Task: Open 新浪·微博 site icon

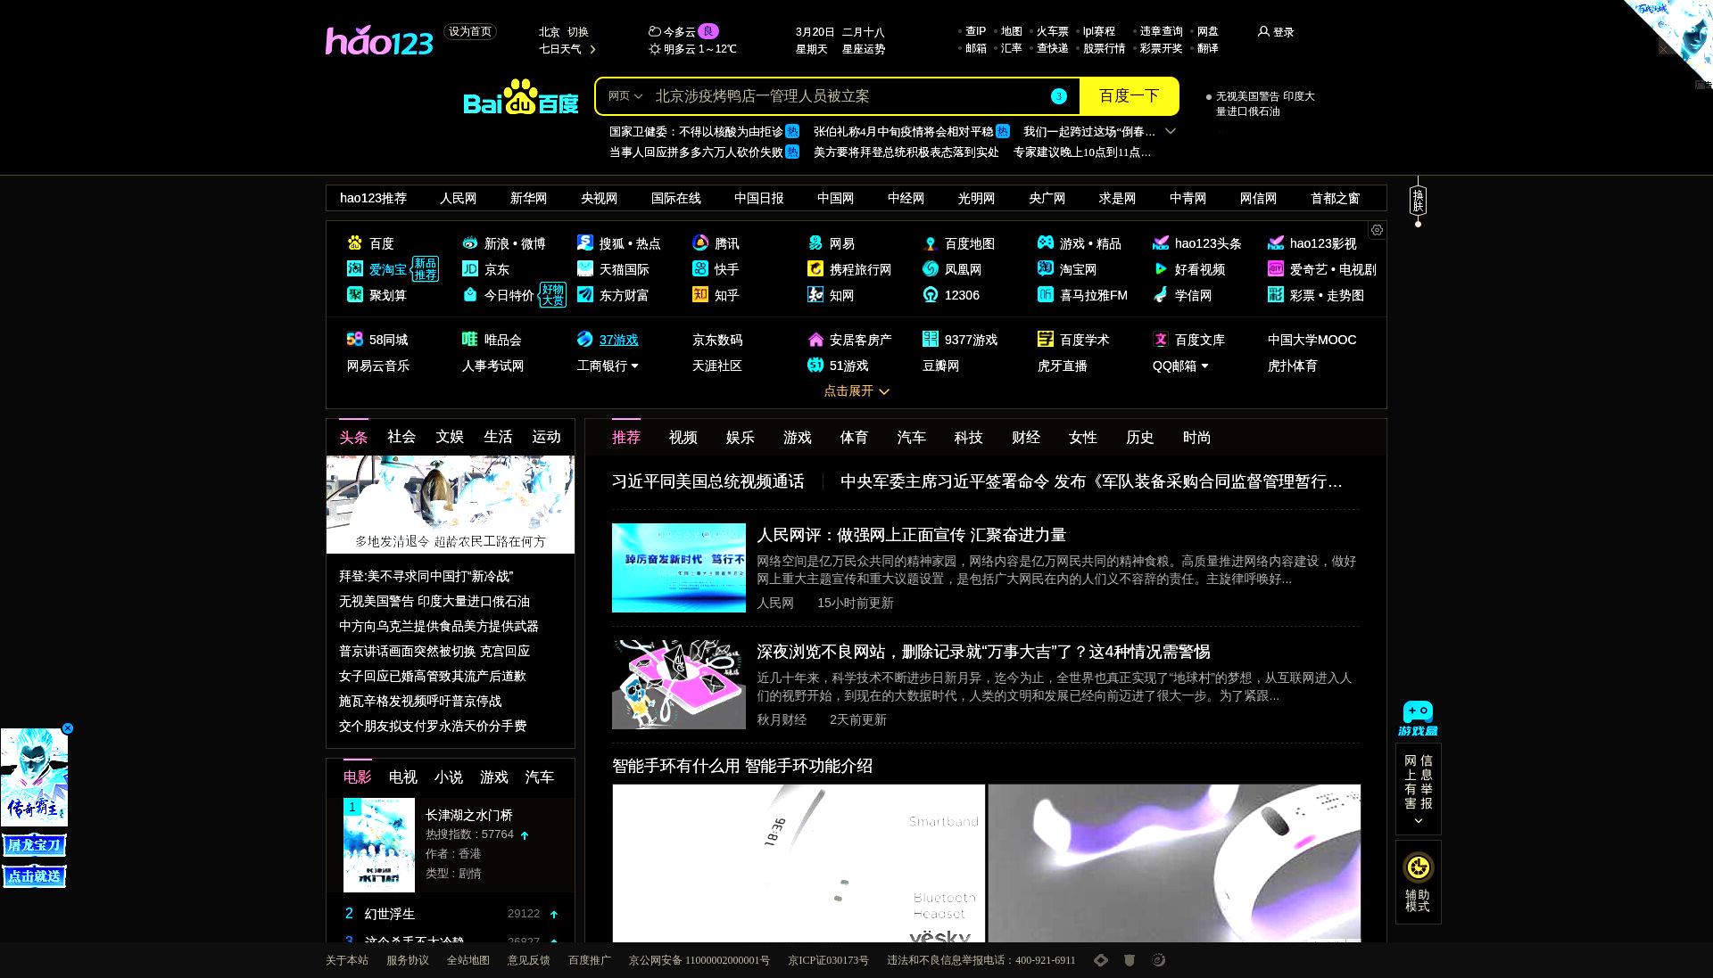Action: [470, 242]
